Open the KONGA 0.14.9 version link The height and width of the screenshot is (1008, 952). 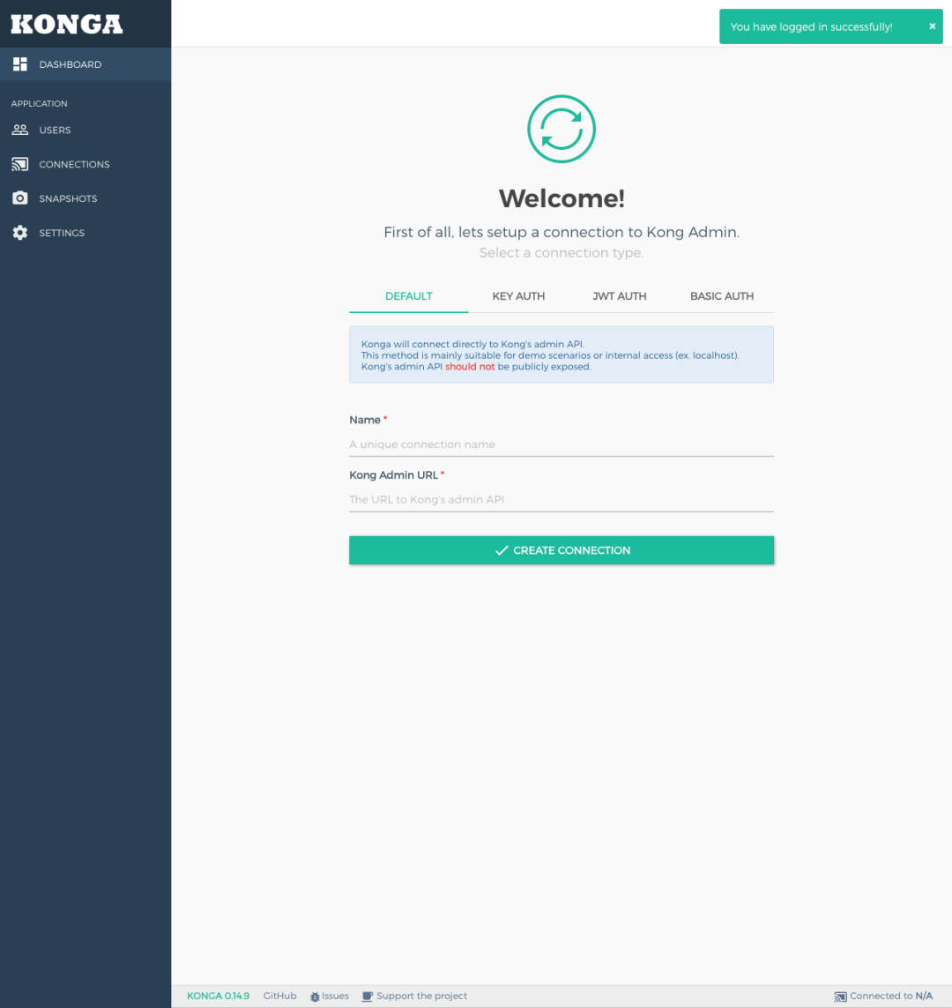pyautogui.click(x=218, y=996)
